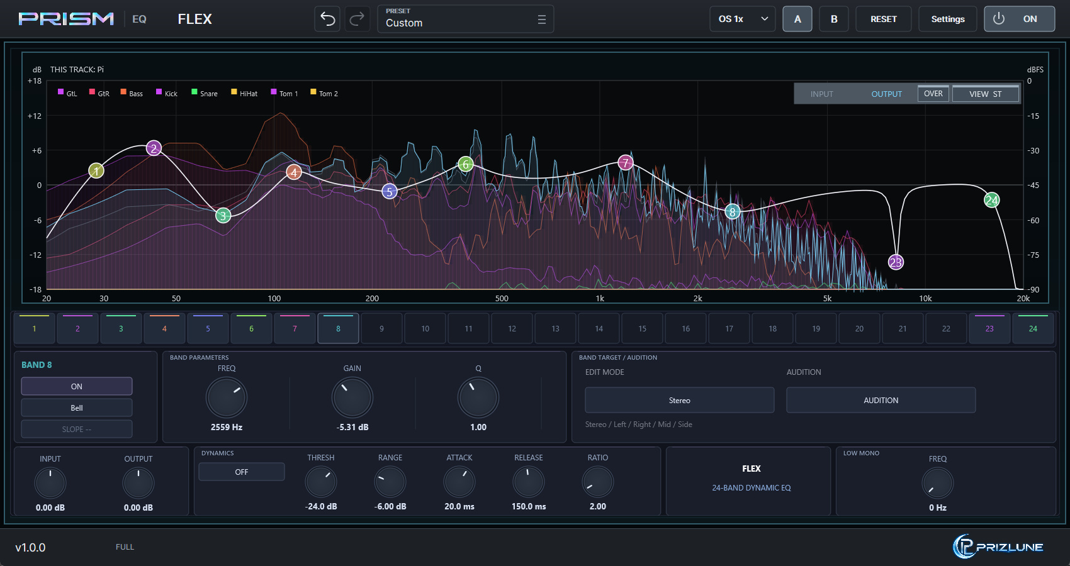Select band tab 24
Viewport: 1070px width, 566px height.
[x=1033, y=328]
